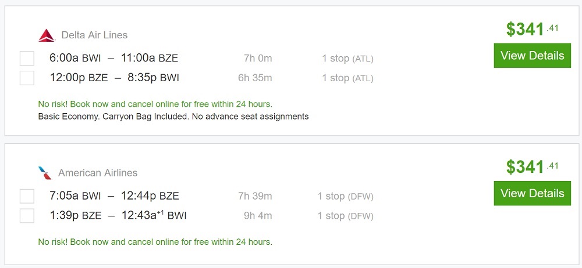Click the 1 stop (ATL) return label
582x268 pixels.
(x=347, y=78)
